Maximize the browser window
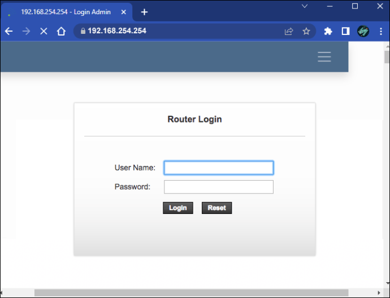The width and height of the screenshot is (390, 298). pos(355,6)
